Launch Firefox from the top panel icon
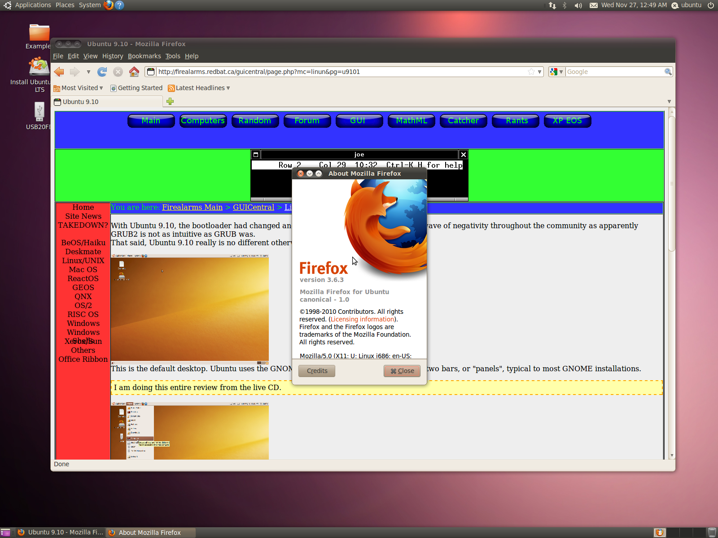Screen dimensions: 718x538 [109, 5]
